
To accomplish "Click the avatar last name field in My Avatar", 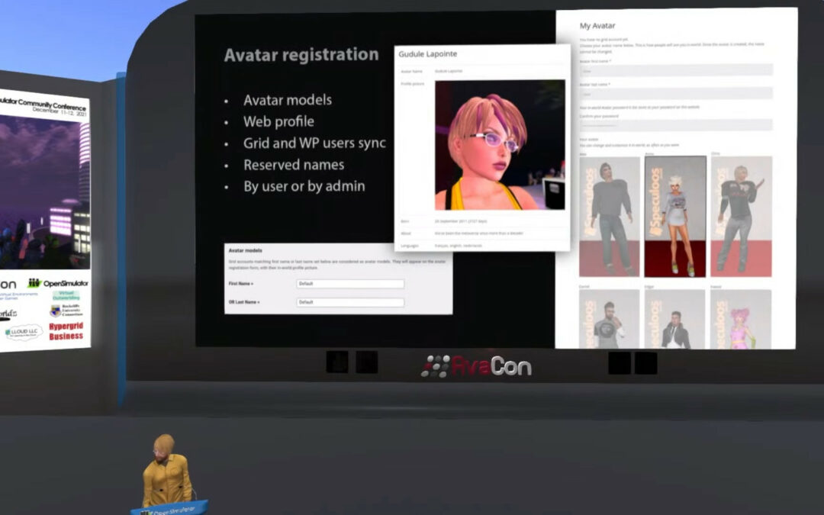I will tap(676, 94).
